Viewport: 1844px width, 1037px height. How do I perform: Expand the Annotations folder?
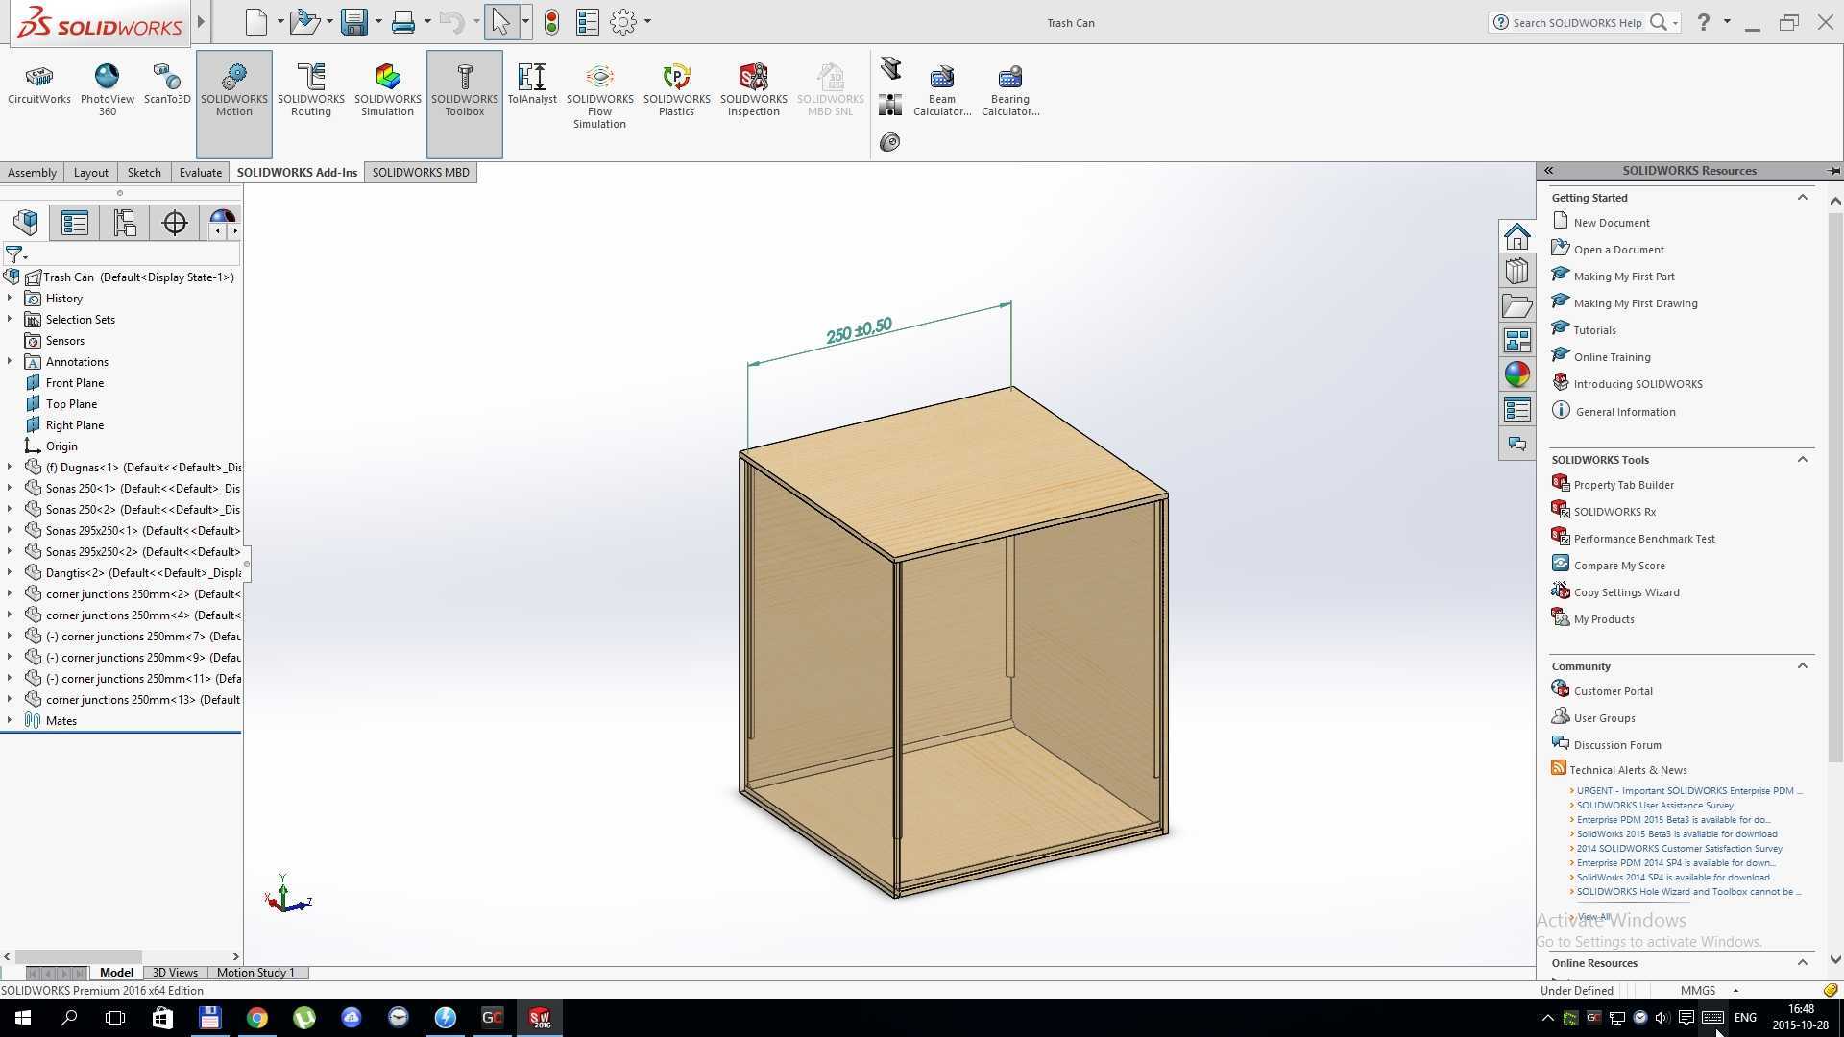tap(10, 362)
